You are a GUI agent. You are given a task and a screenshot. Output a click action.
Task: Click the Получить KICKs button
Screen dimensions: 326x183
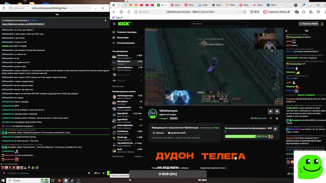click(x=308, y=24)
